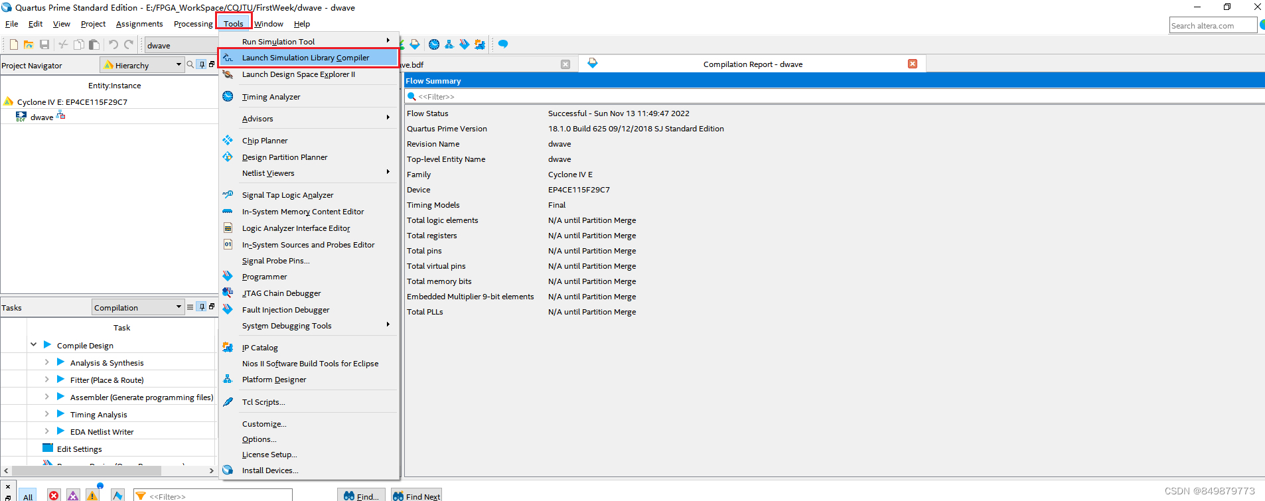Choose Chip Planner from Tools menu
1265x501 pixels.
[x=309, y=141]
